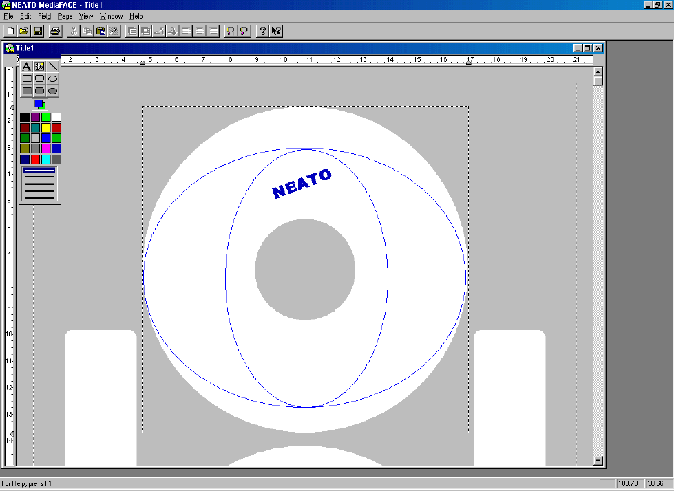Select the filled Ellipse tool
This screenshot has width=674, height=491.
(x=52, y=91)
